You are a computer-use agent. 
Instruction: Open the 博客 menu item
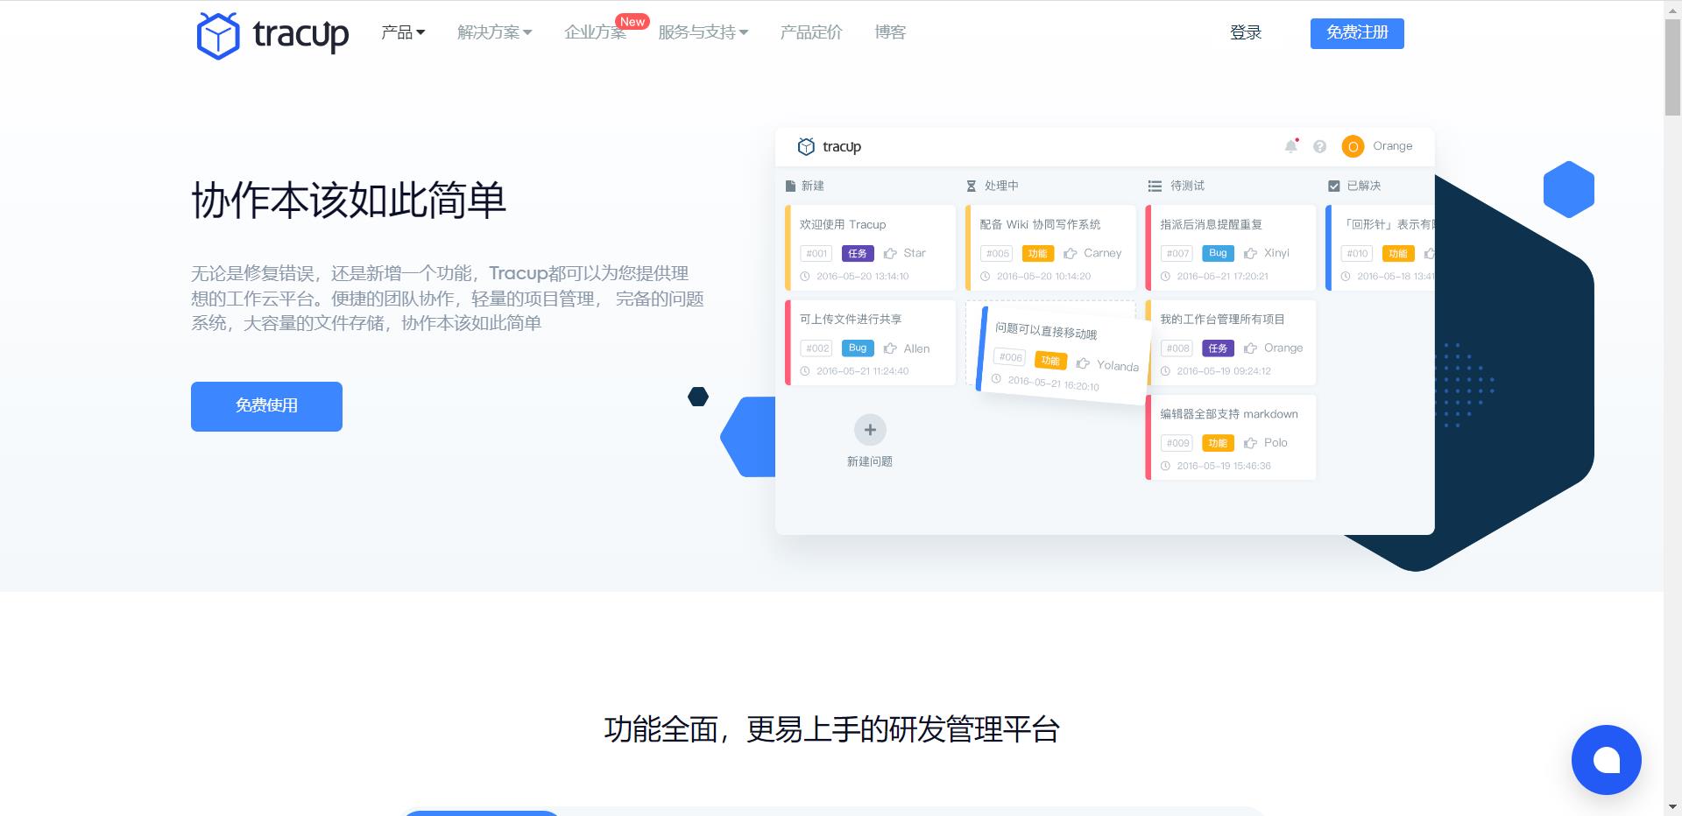click(x=889, y=32)
